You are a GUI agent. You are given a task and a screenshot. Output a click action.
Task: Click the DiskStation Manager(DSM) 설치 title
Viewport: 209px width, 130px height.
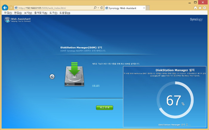(x=81, y=47)
